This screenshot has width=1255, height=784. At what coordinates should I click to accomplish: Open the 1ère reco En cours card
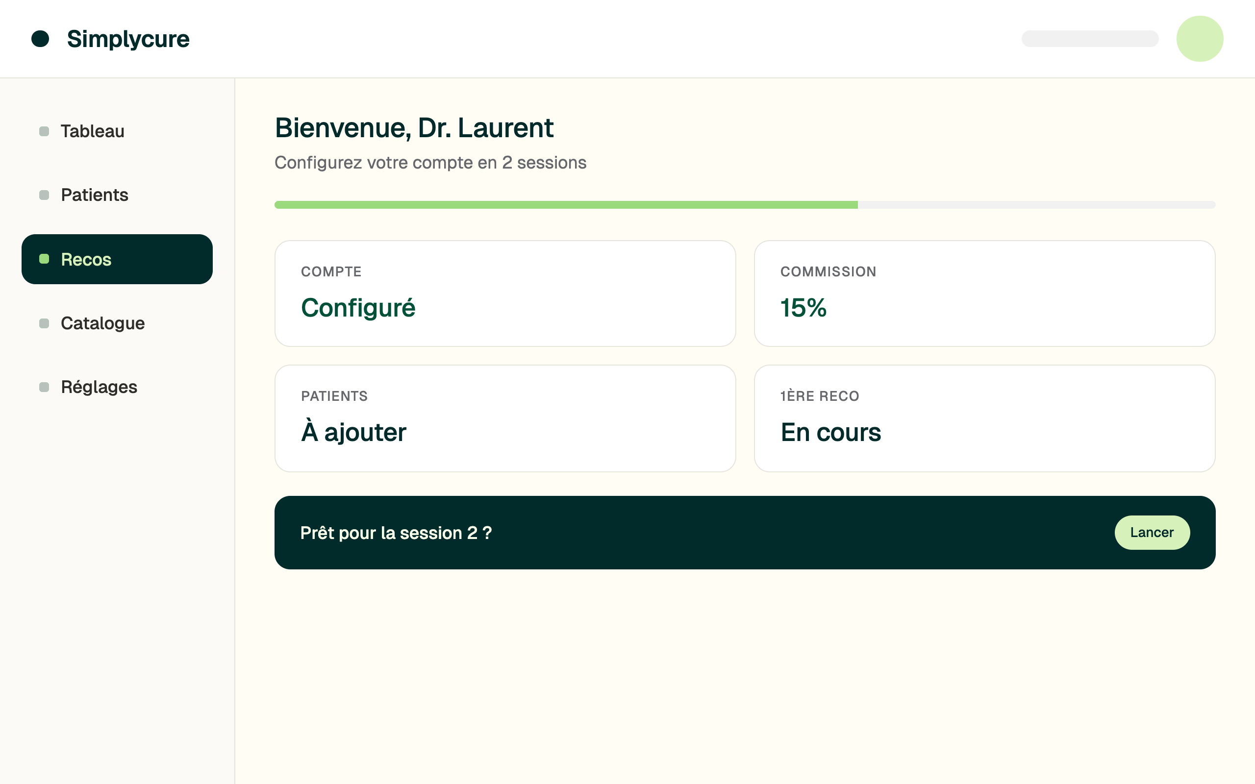984,418
